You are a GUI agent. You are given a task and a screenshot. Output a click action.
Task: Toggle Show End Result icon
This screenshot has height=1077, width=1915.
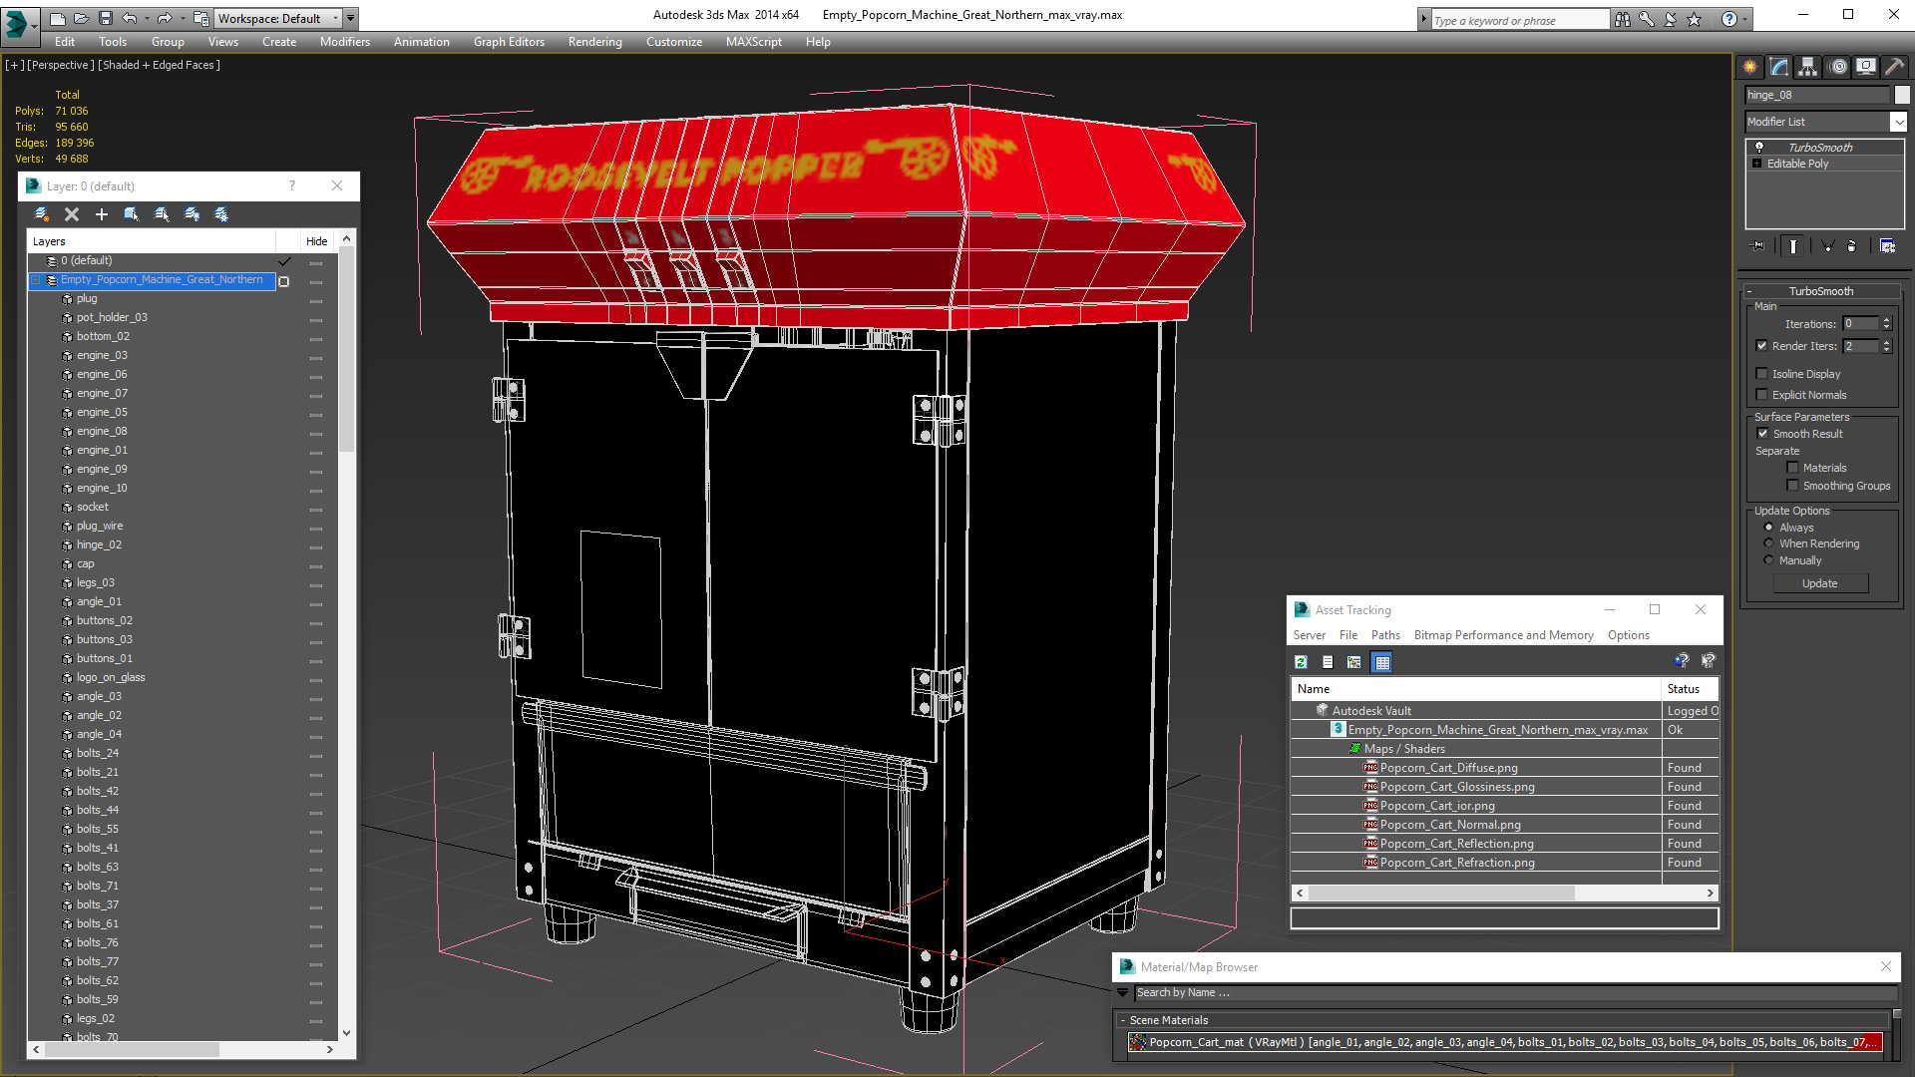point(1792,245)
